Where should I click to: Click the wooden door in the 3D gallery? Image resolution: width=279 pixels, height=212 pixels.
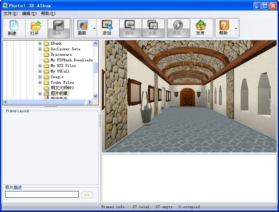click(187, 97)
